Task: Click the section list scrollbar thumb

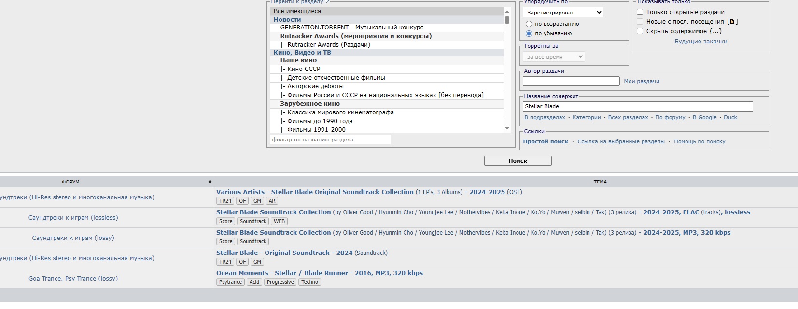Action: pos(507,20)
